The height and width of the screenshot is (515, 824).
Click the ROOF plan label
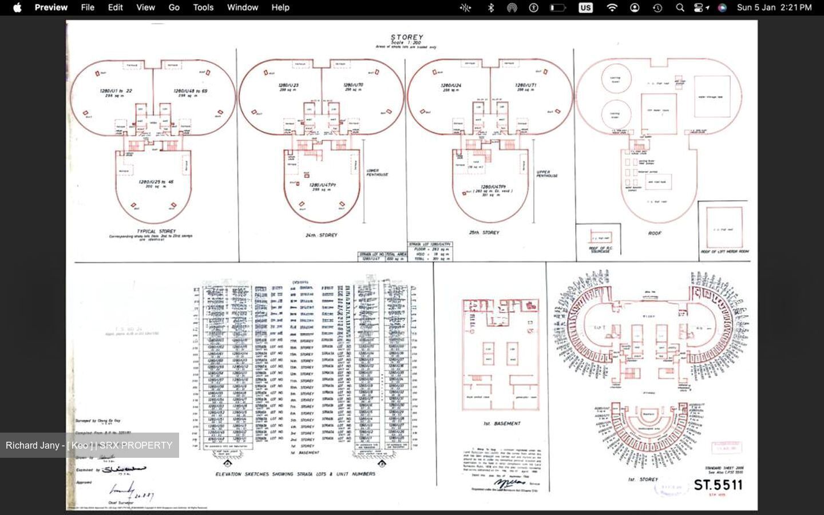pyautogui.click(x=655, y=233)
